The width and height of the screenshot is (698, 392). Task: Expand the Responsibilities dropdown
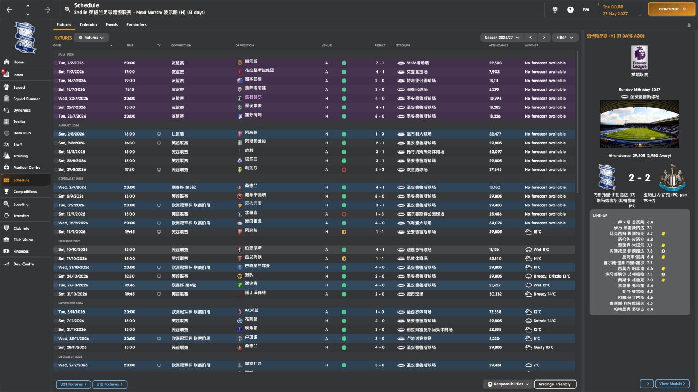(x=508, y=384)
